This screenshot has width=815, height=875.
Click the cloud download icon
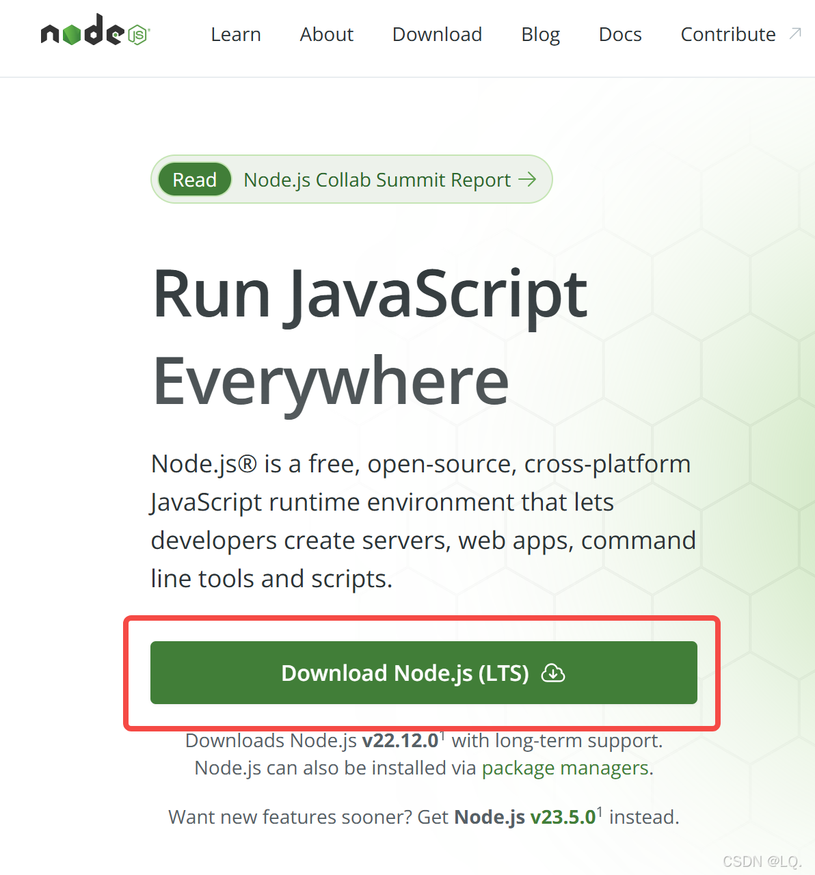click(x=553, y=673)
